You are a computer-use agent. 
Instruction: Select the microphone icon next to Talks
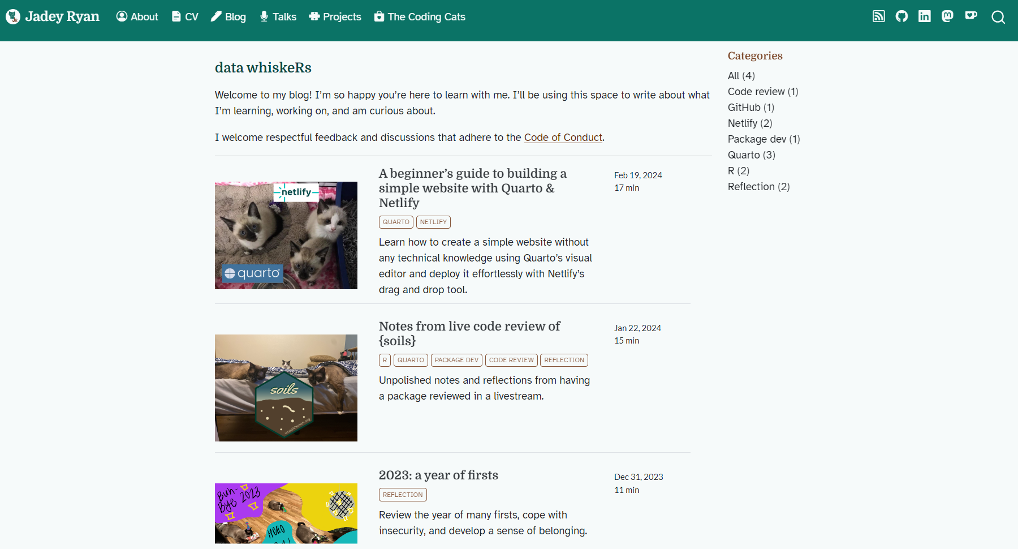click(x=263, y=16)
